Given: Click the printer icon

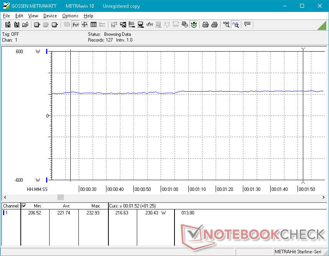Looking at the screenshot, I should (214, 25).
